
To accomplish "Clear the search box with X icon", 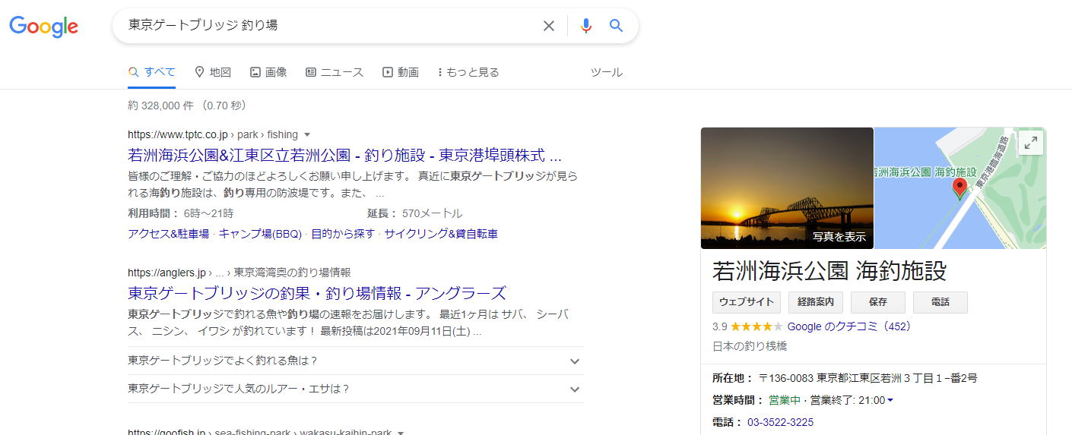I will click(548, 26).
